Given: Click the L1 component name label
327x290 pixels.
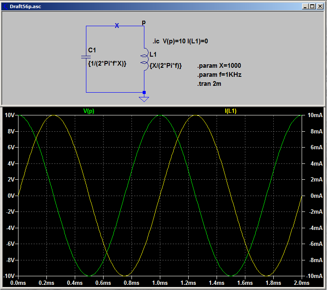Looking at the screenshot, I should (x=153, y=54).
